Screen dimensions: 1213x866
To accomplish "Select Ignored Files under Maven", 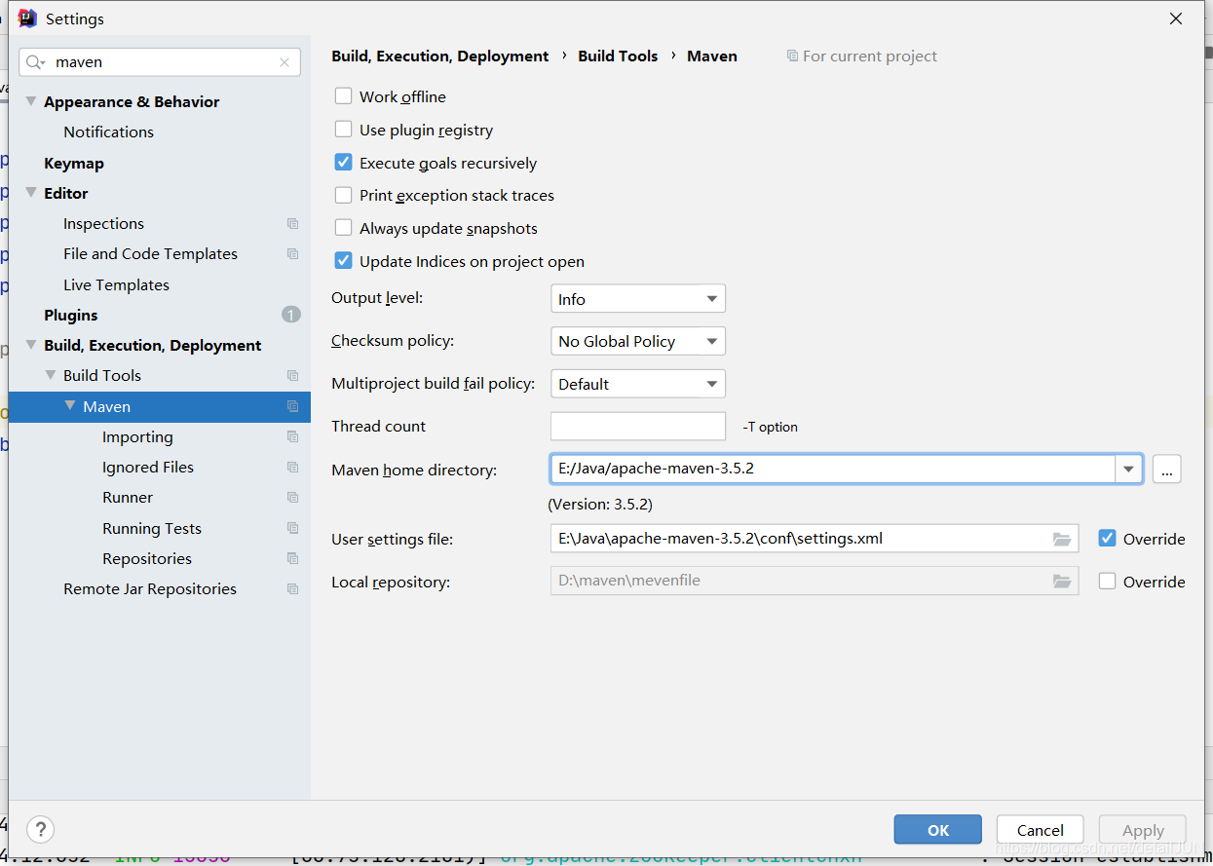I will click(148, 467).
